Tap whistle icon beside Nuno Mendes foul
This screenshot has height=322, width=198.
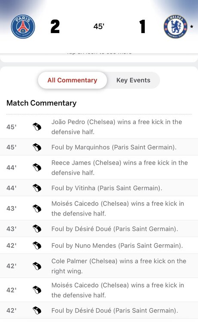[37, 246]
